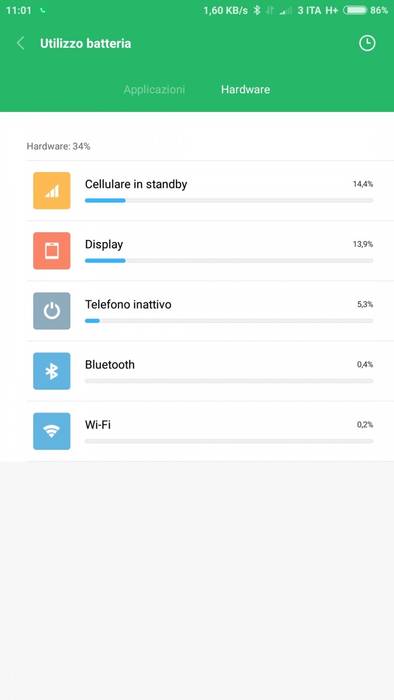Tap the Utilizzo batteria title
This screenshot has width=394, height=700.
point(86,43)
